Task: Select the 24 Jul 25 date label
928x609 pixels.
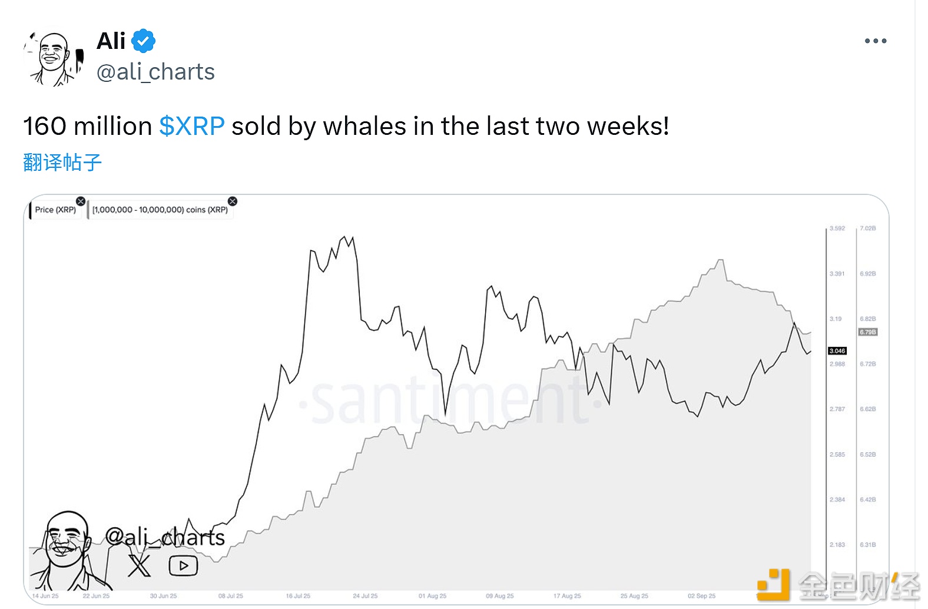Action: [x=365, y=596]
